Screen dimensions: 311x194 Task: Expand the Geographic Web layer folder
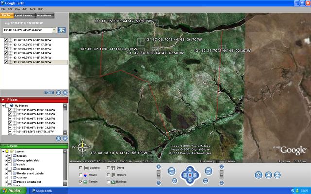pos(6,160)
